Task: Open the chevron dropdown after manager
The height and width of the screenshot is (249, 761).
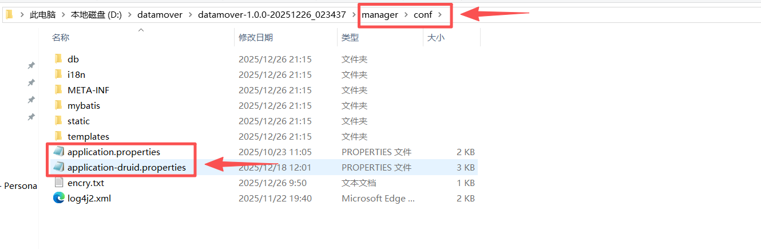Action: [x=406, y=15]
